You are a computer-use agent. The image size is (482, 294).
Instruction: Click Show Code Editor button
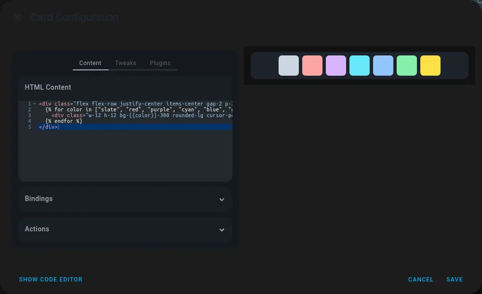tap(51, 280)
